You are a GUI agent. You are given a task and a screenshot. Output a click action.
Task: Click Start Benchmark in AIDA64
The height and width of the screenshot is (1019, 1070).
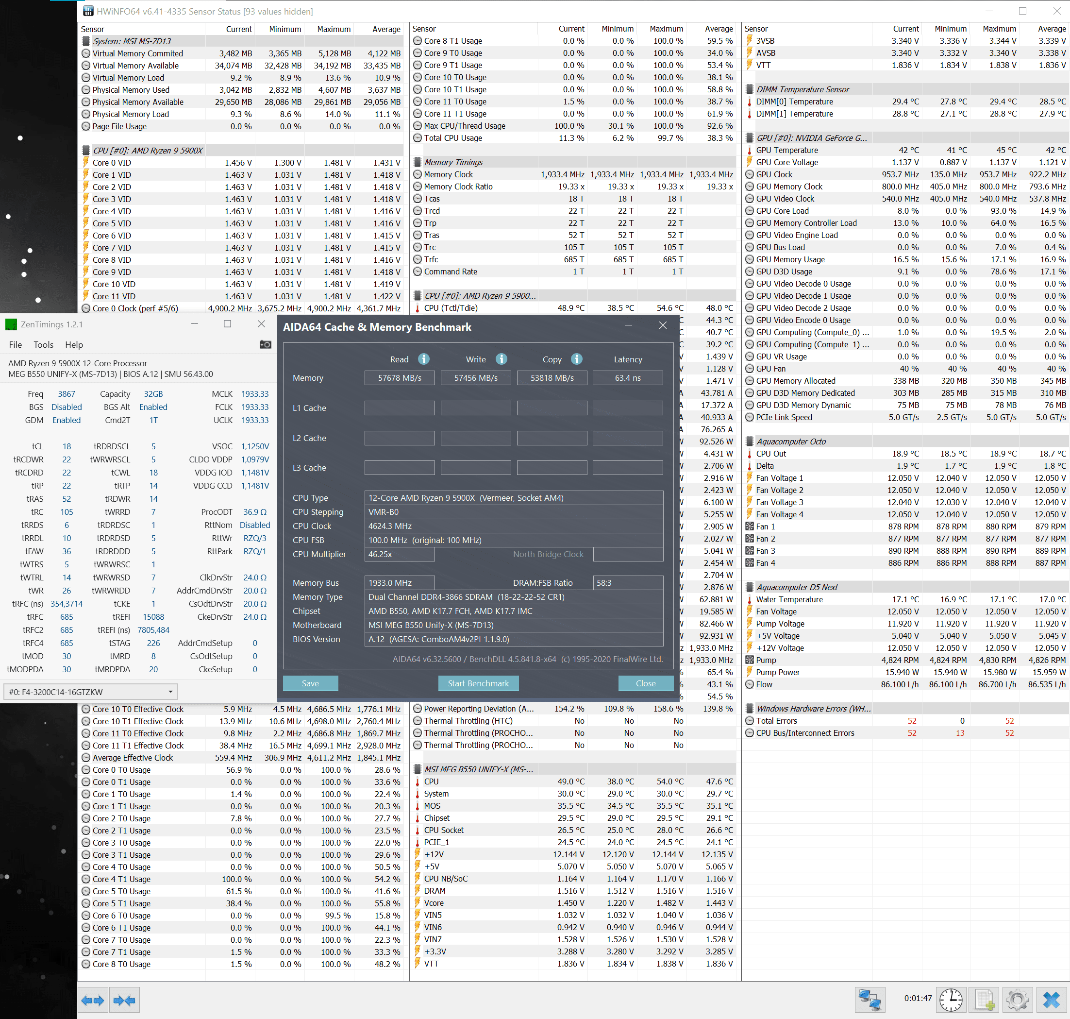click(x=478, y=683)
